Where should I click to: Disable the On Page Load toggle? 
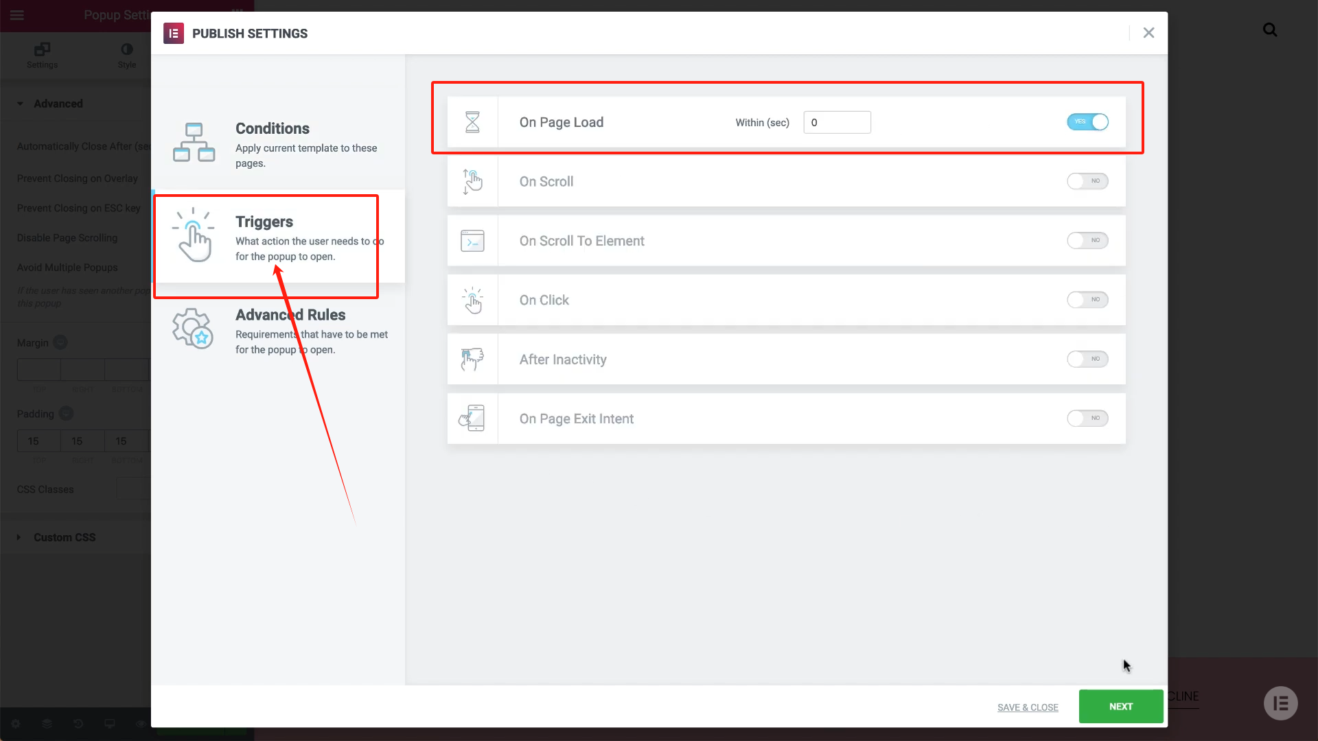click(x=1087, y=122)
